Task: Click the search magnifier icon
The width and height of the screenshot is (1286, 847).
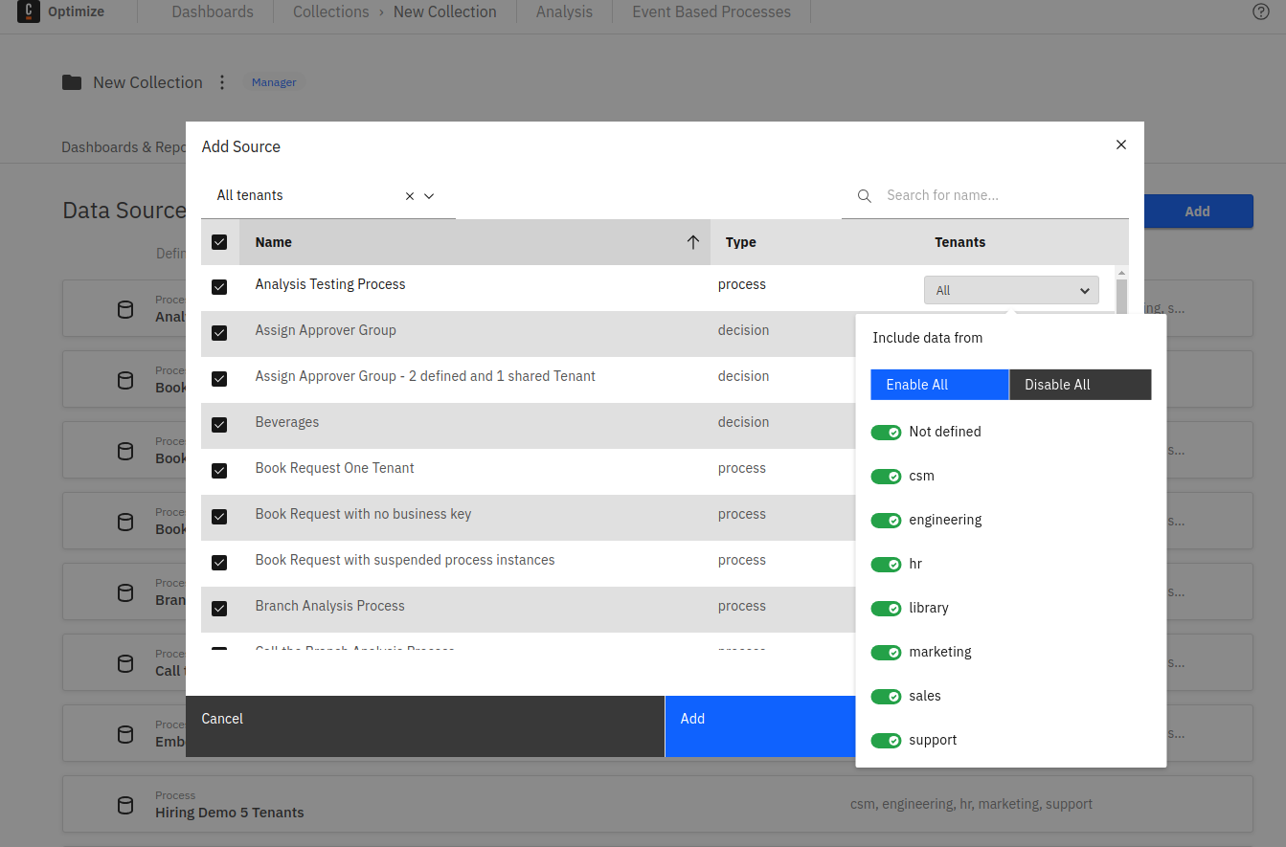Action: coord(865,195)
